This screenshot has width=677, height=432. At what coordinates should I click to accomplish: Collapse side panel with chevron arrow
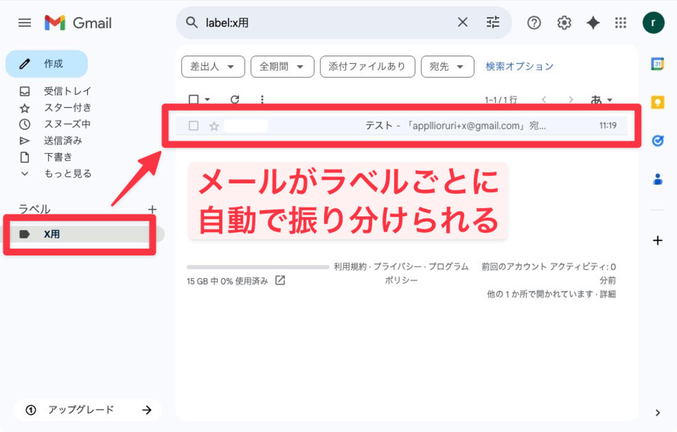coord(657,413)
